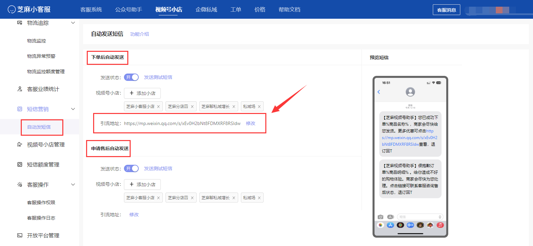The image size is (533, 246).
Task: Open the 客服系统 top tab
Action: [x=91, y=10]
